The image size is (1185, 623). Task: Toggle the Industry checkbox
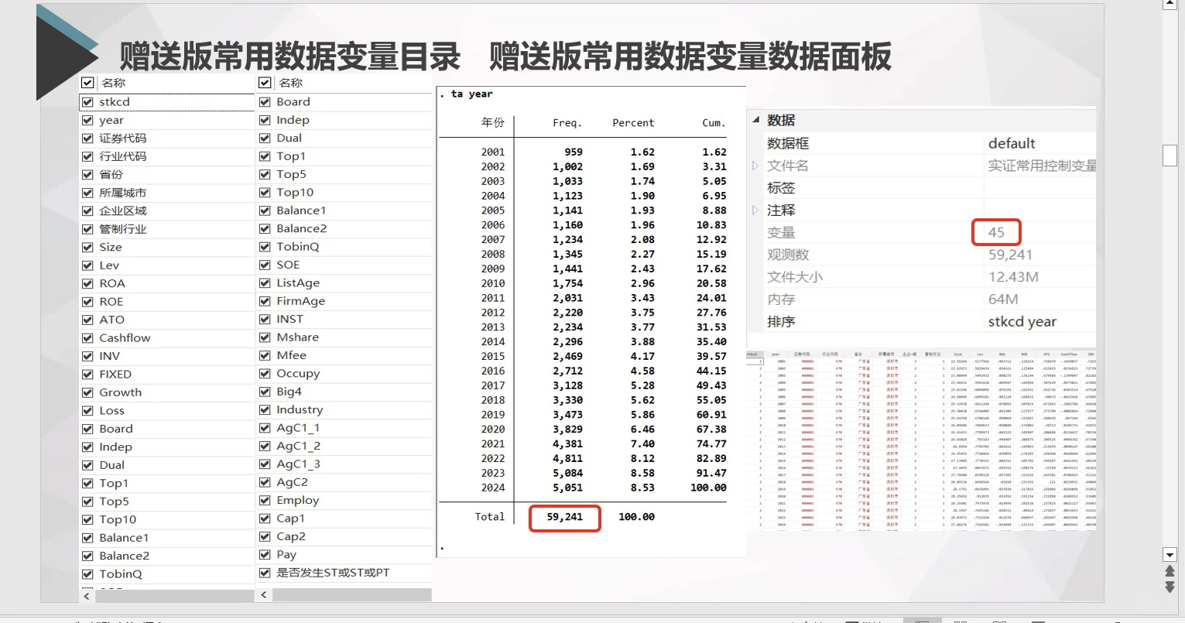[x=265, y=410]
